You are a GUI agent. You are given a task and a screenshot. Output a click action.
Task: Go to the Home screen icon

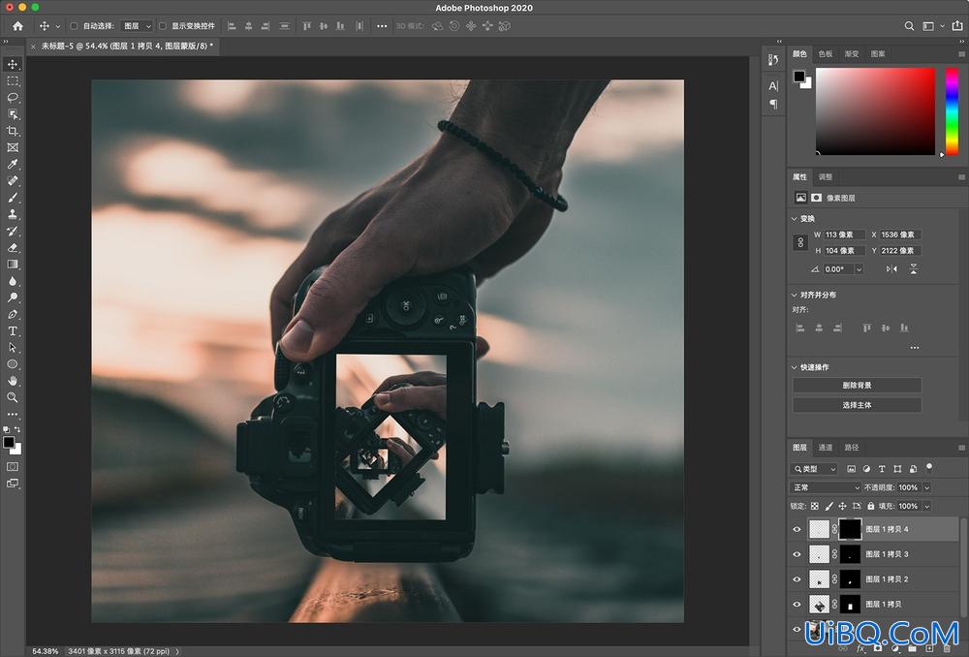point(17,26)
